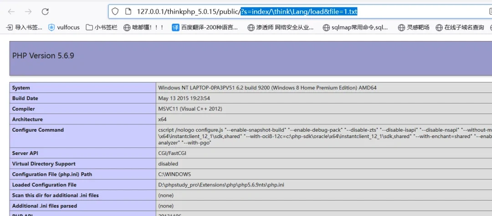Viewport: 492px width, 216px height.
Task: Click the Configure Command row label
Action: point(38,130)
